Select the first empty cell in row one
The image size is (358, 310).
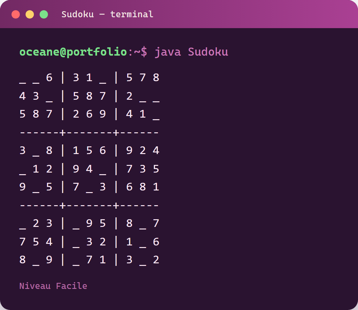pos(23,78)
